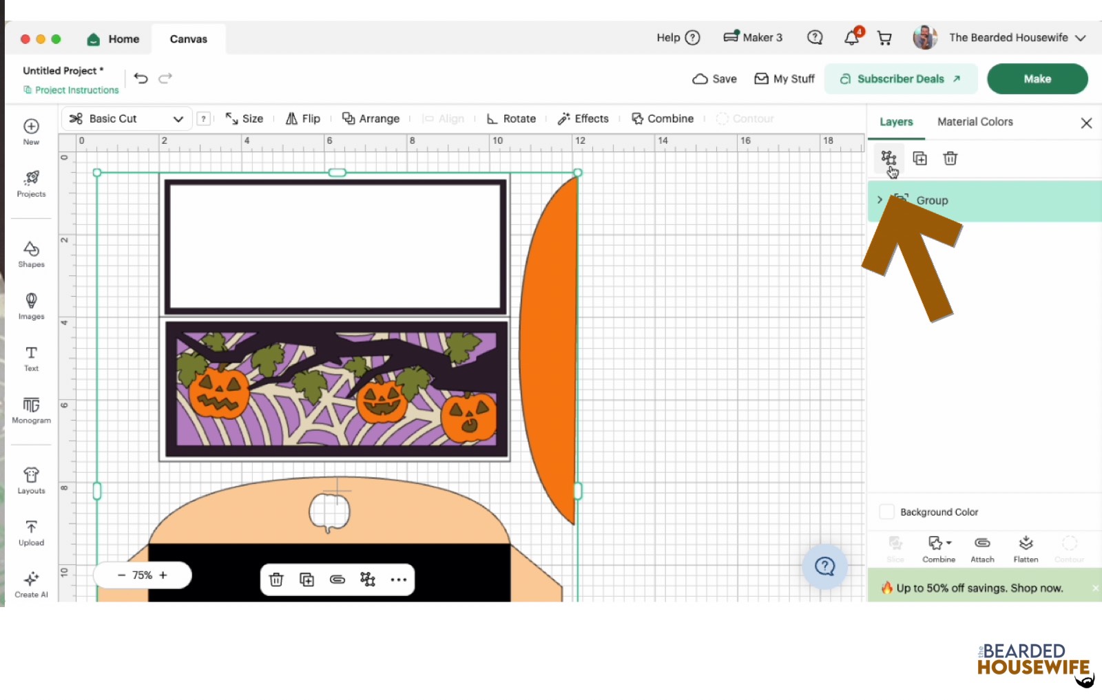The height and width of the screenshot is (700, 1102).
Task: Open the Monogram maker
Action: [x=31, y=410]
